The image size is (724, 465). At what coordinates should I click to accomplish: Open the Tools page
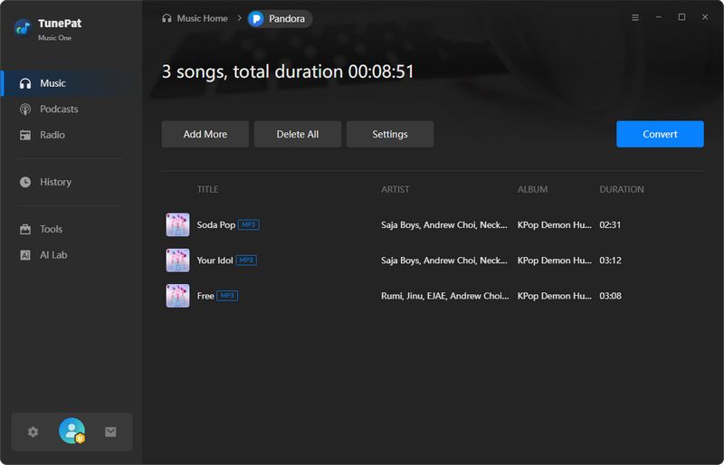tap(51, 230)
